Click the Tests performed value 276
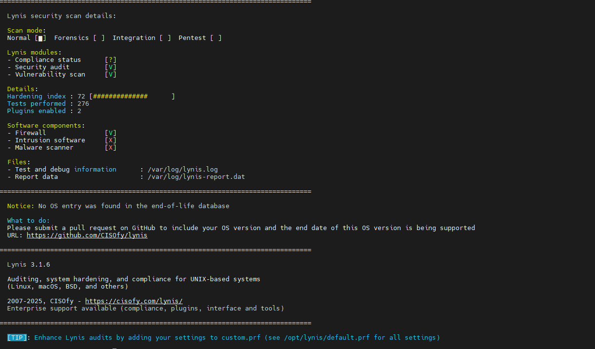Viewport: 595px width, 349px height. (x=83, y=104)
